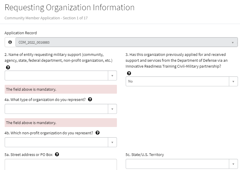The image size is (240, 170).
Task: Open dropdown arrow on the "No" selection
Action: click(233, 81)
